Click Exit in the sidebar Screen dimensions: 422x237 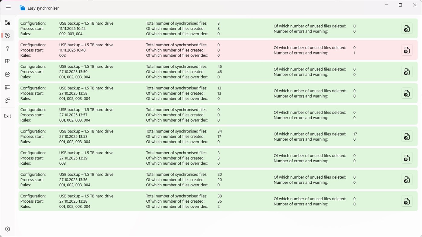pyautogui.click(x=8, y=116)
